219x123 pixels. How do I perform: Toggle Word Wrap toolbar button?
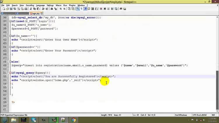(78, 9)
